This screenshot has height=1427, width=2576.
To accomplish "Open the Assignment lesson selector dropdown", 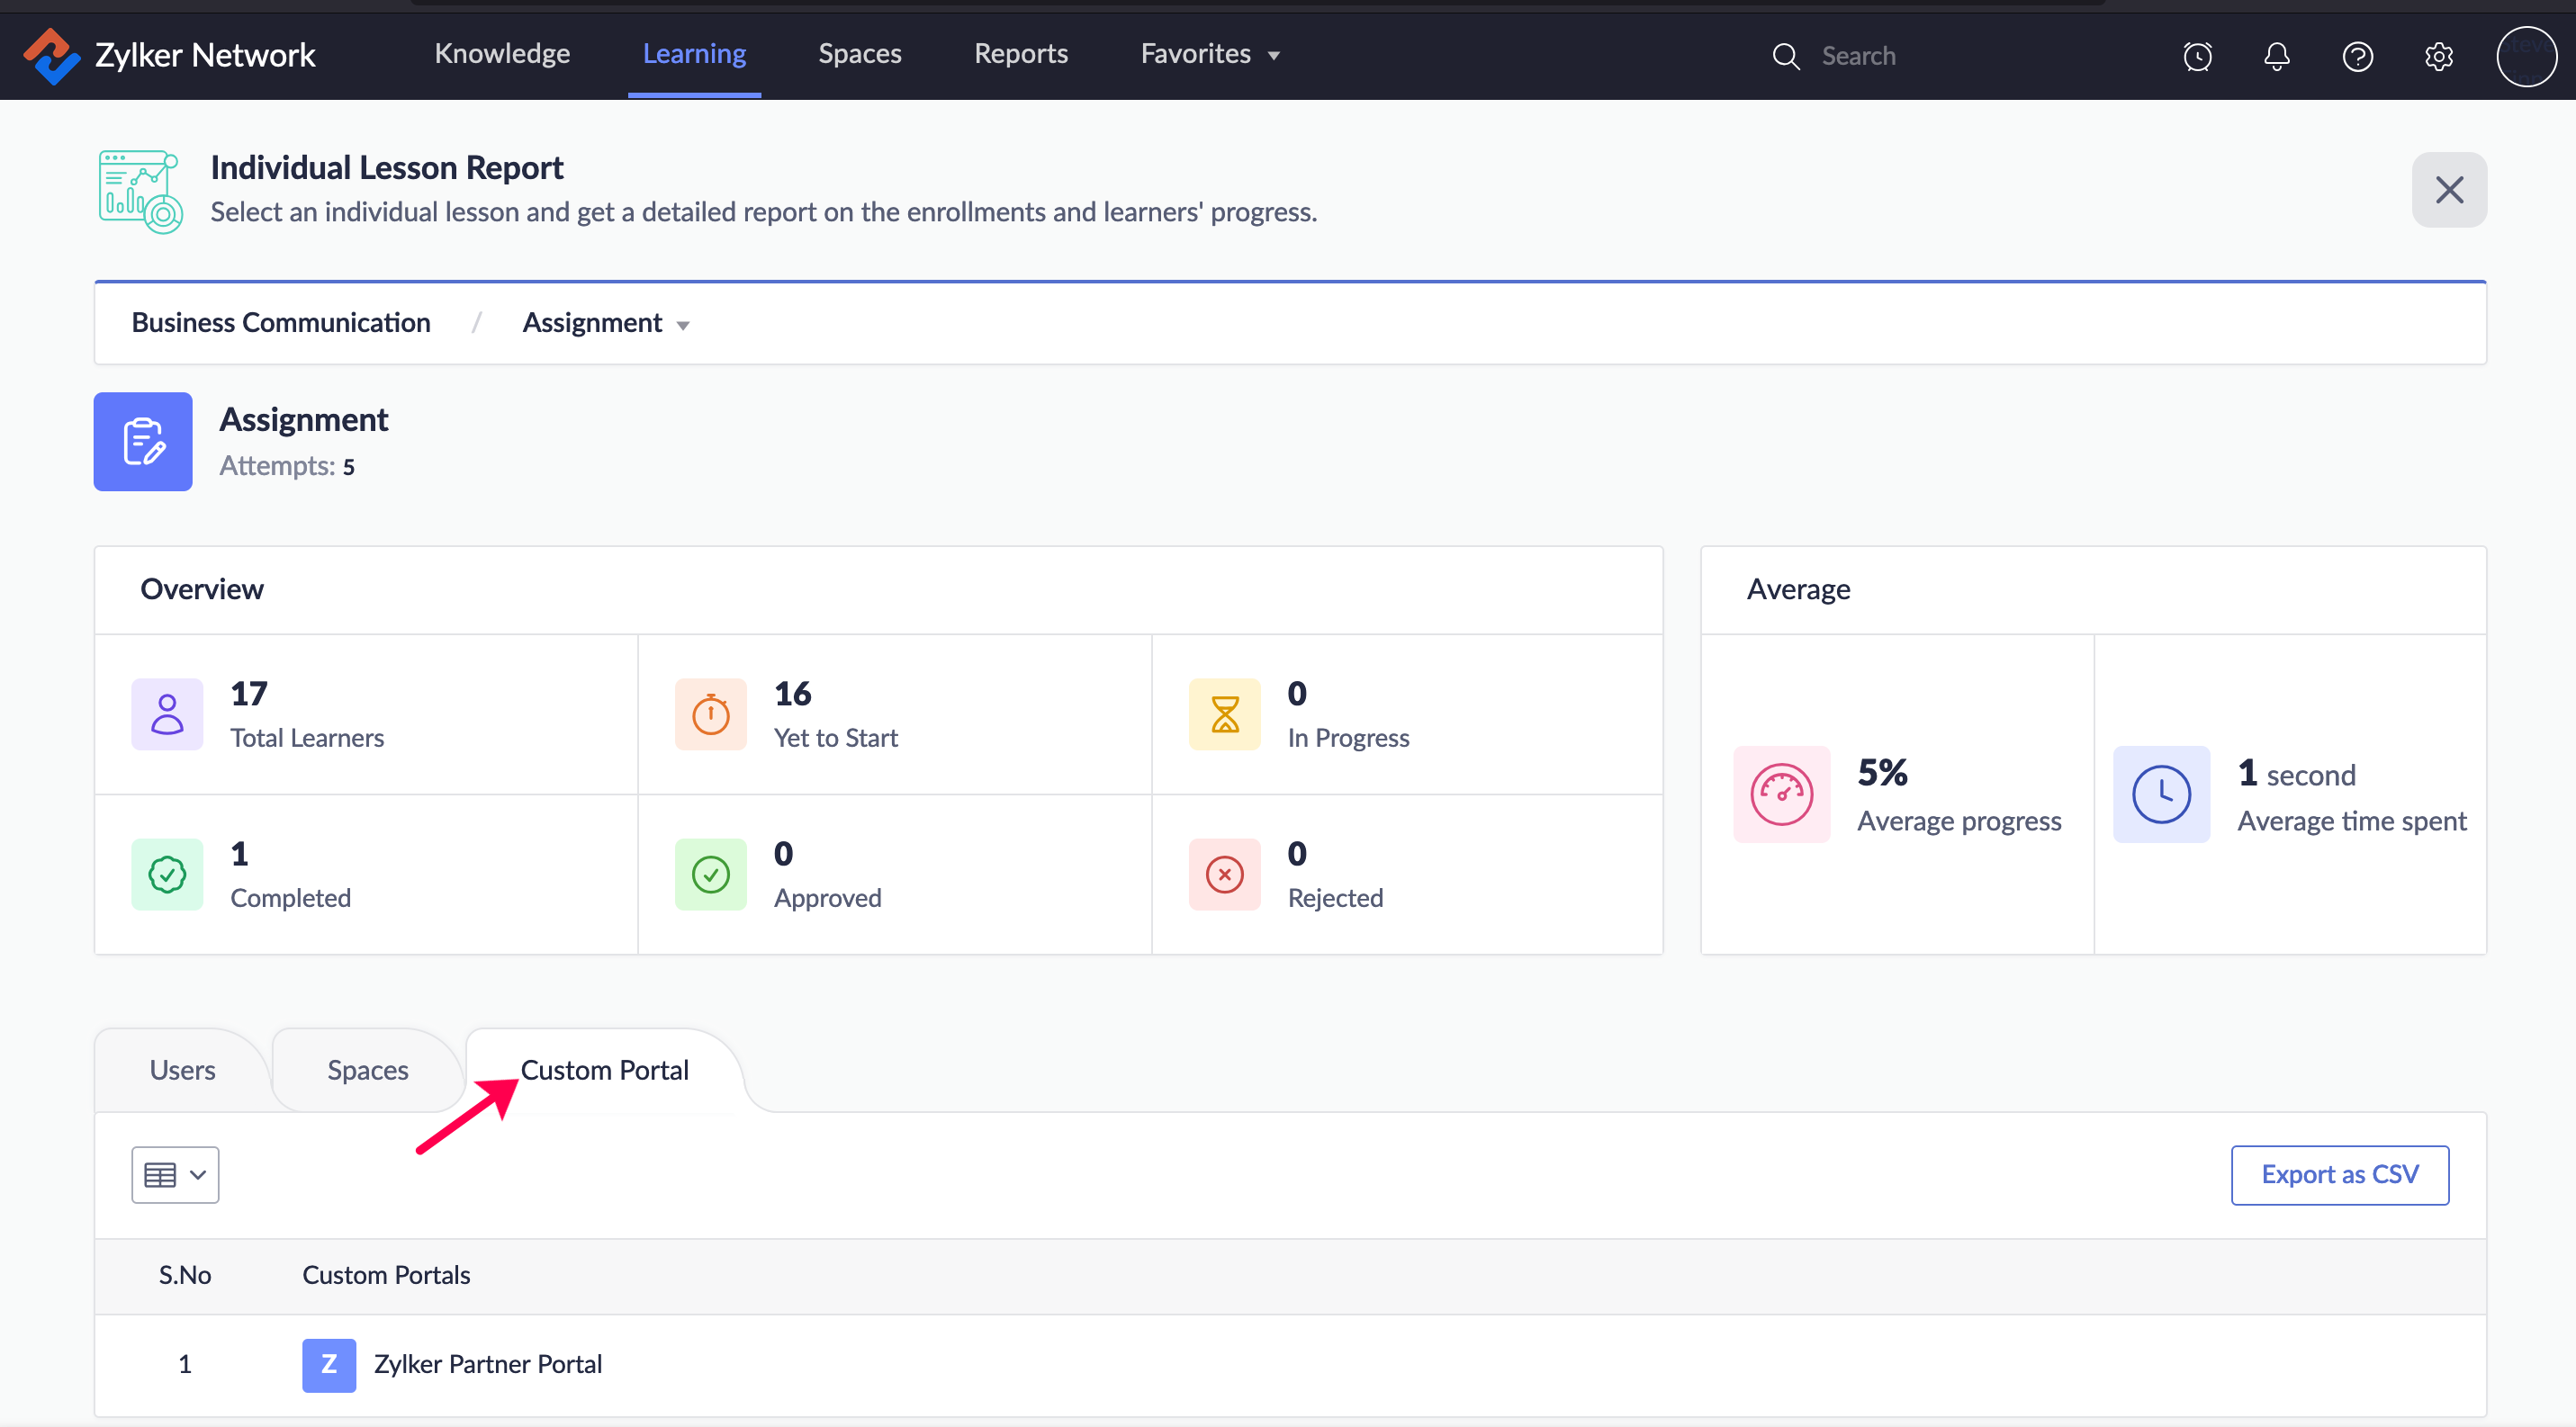I will click(606, 323).
